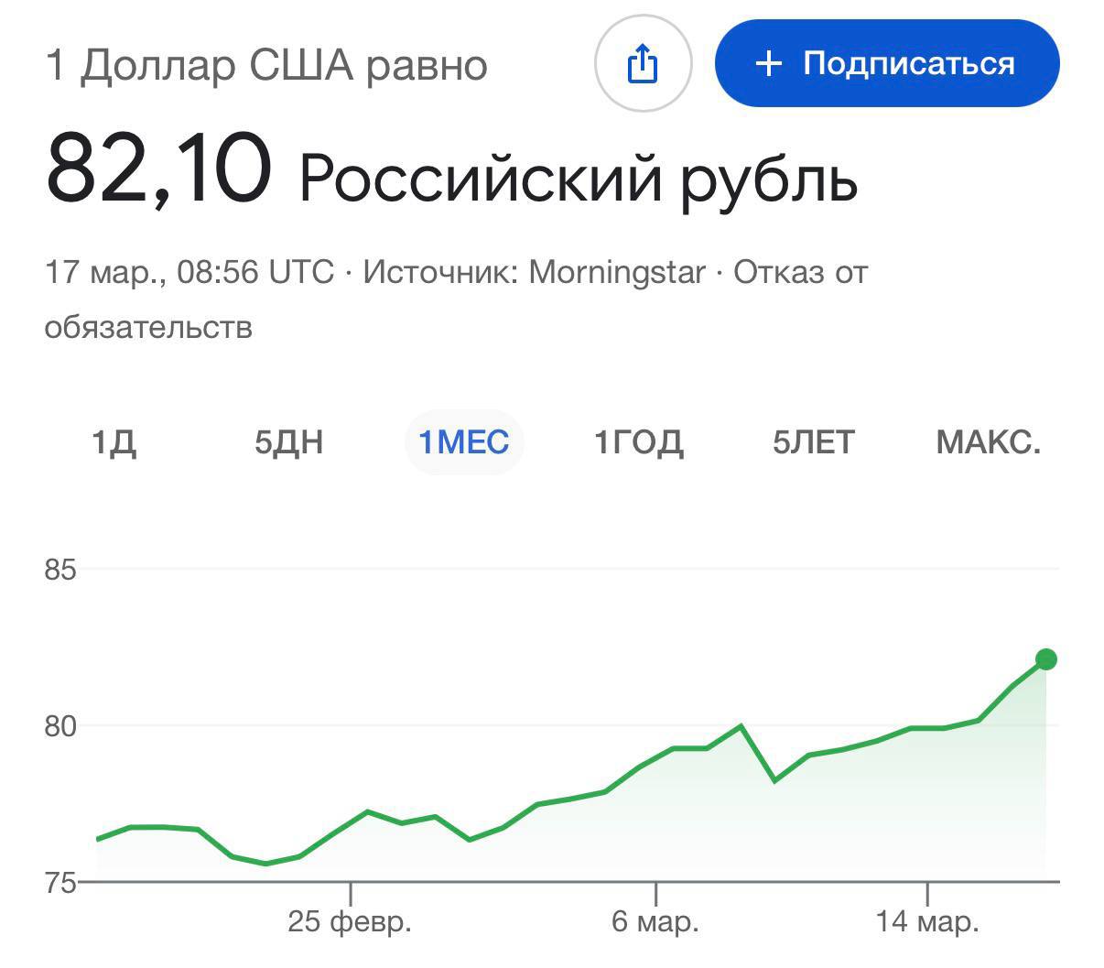The height and width of the screenshot is (968, 1104).
Task: Click the Российский рубль currency name
Action: click(578, 178)
